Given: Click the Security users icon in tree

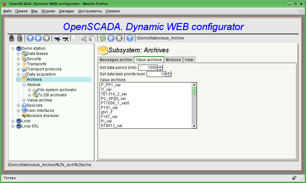Looking at the screenshot, I should click(24, 59).
